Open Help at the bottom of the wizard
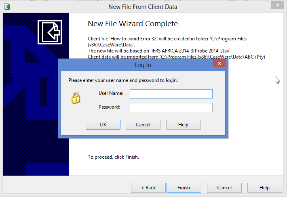Image resolution: width=287 pixels, height=197 pixels. (x=264, y=188)
